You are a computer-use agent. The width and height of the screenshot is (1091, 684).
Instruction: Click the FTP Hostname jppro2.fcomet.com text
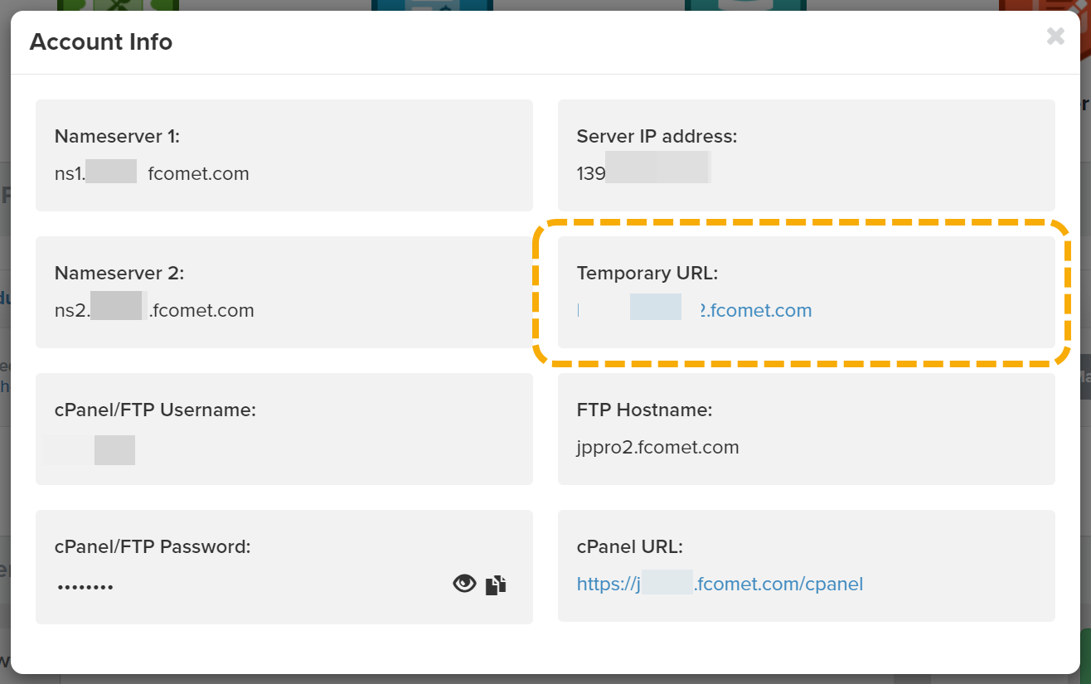point(657,447)
